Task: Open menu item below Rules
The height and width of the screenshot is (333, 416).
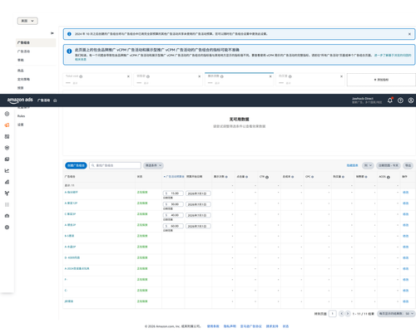Action: 21,125
